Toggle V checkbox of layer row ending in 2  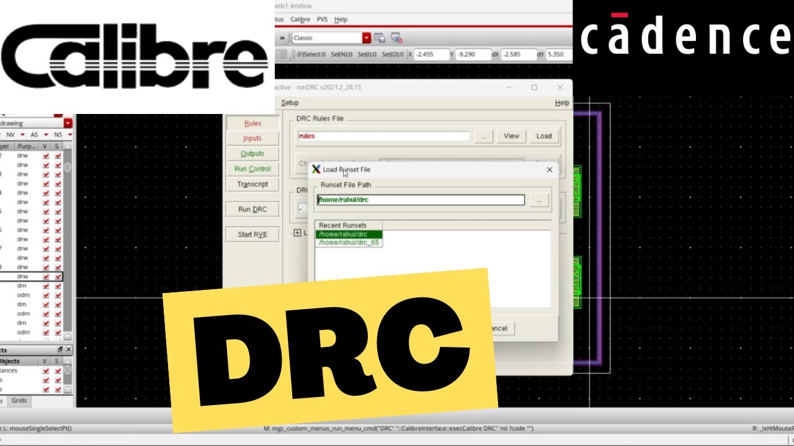[x=46, y=155]
